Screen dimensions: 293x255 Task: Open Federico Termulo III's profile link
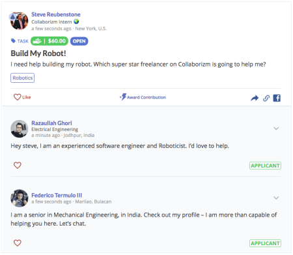click(57, 195)
